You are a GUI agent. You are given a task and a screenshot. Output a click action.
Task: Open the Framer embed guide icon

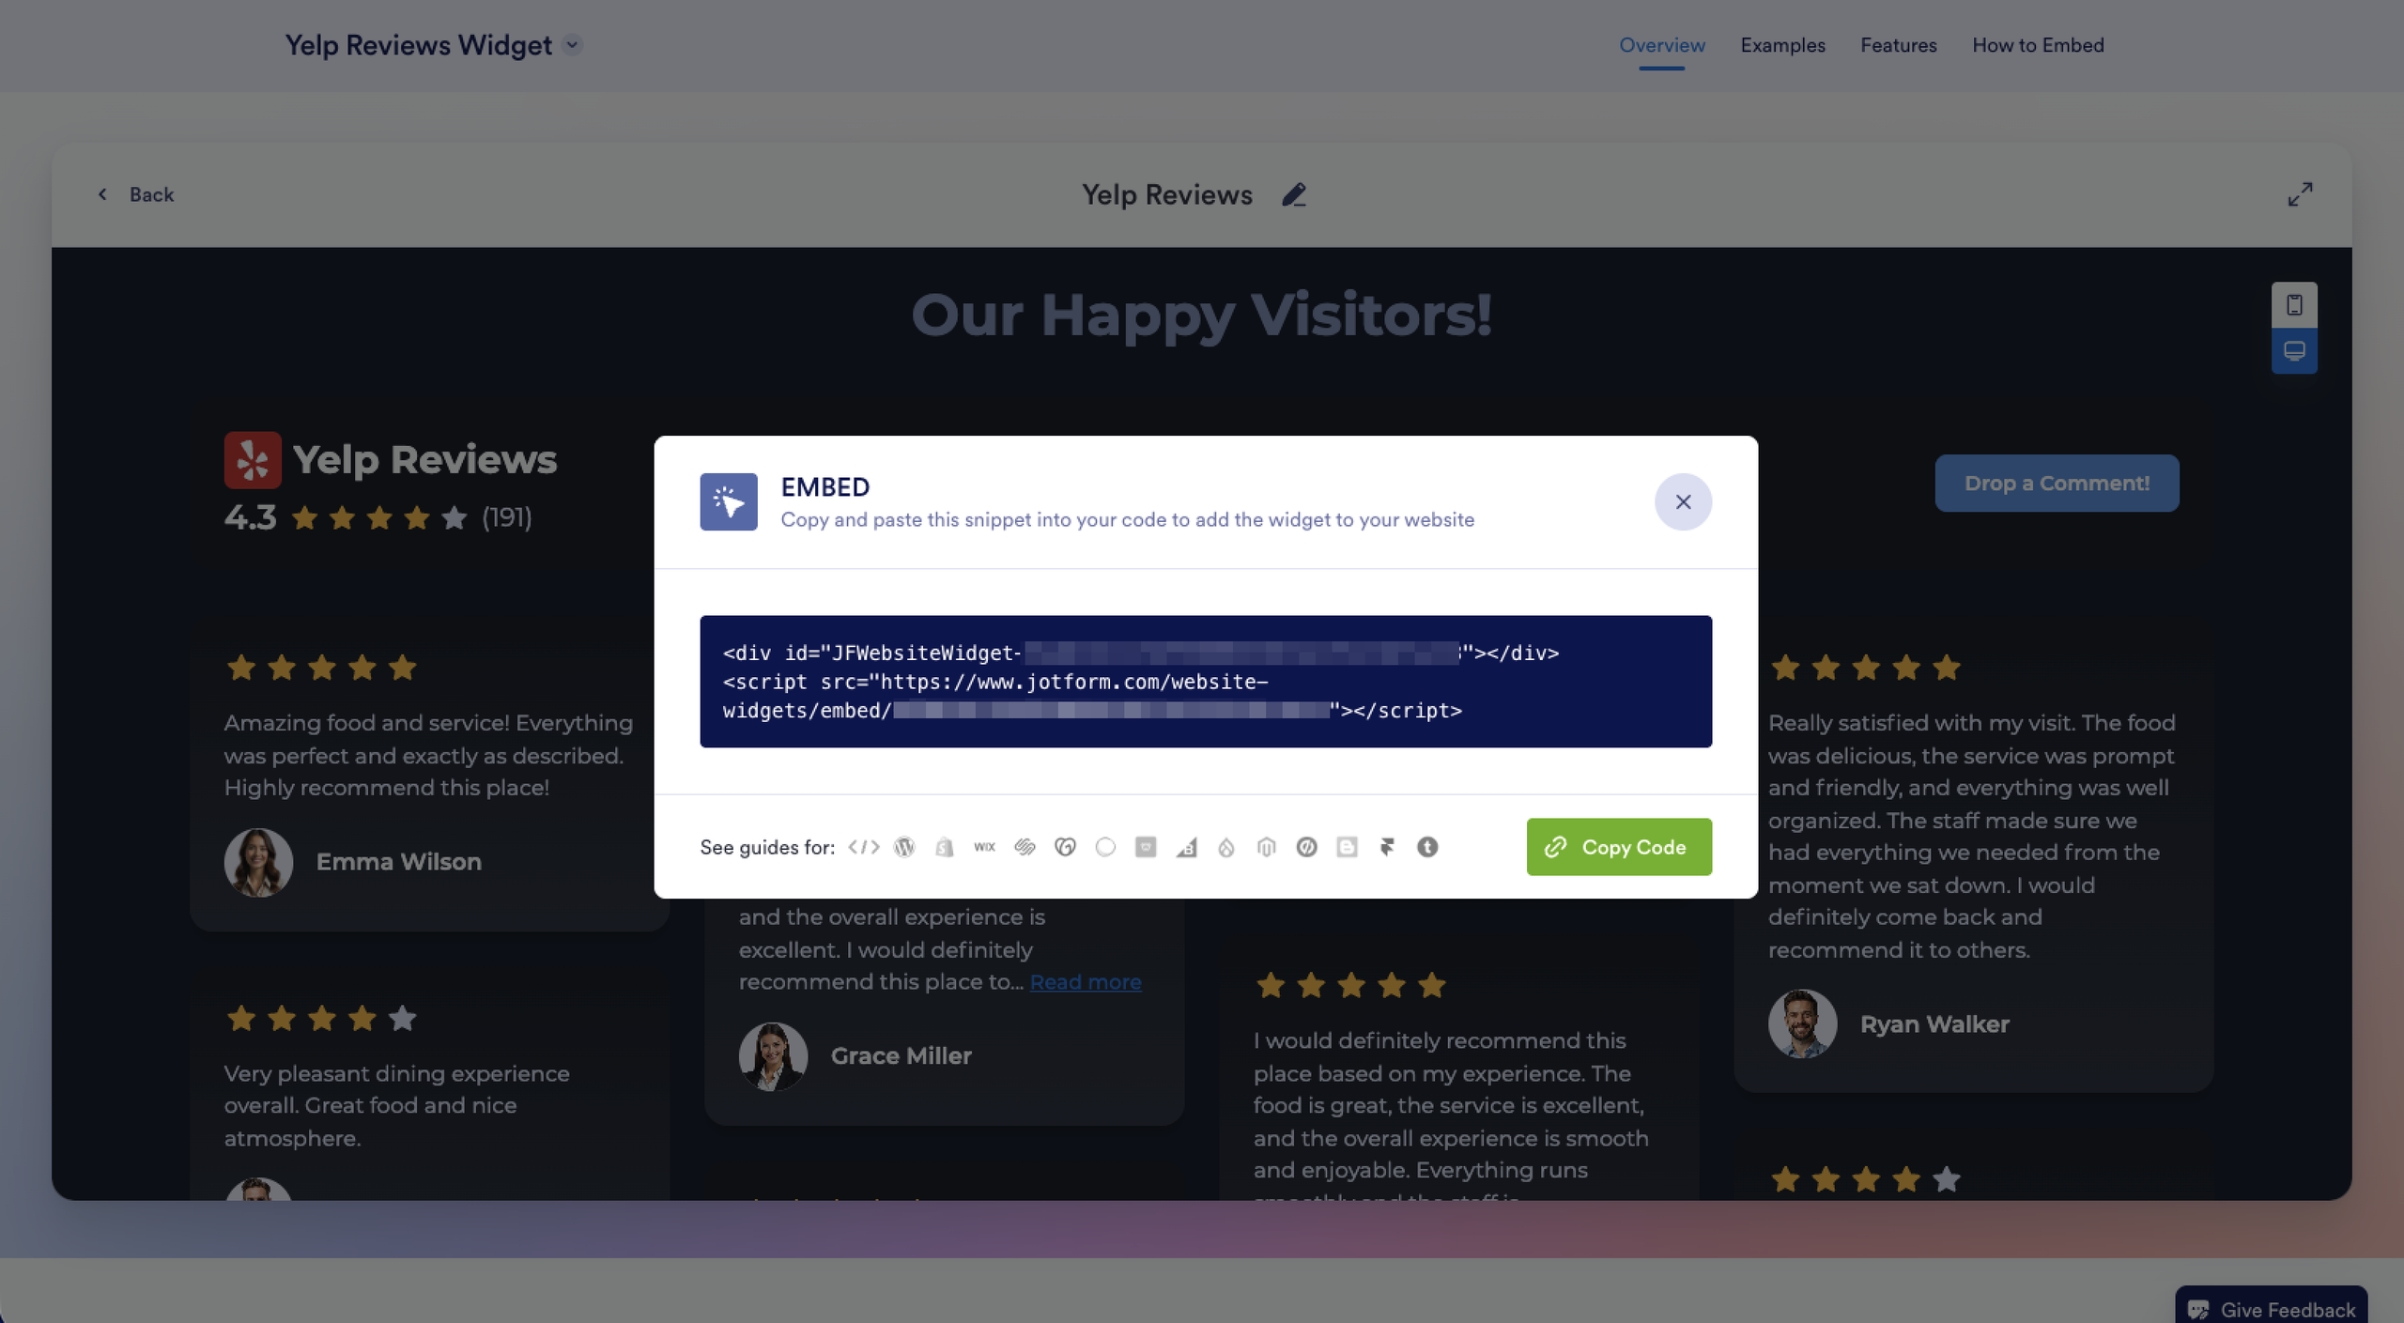1387,847
